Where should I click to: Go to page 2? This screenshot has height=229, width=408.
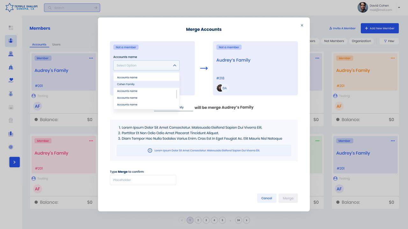click(x=198, y=220)
